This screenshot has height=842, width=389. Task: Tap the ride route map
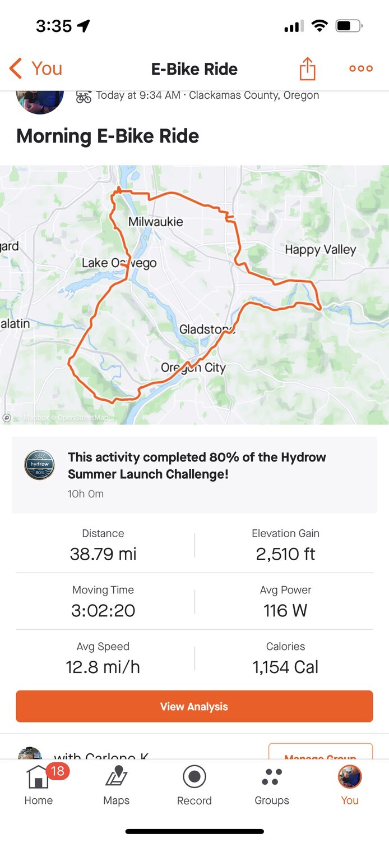coord(194,295)
